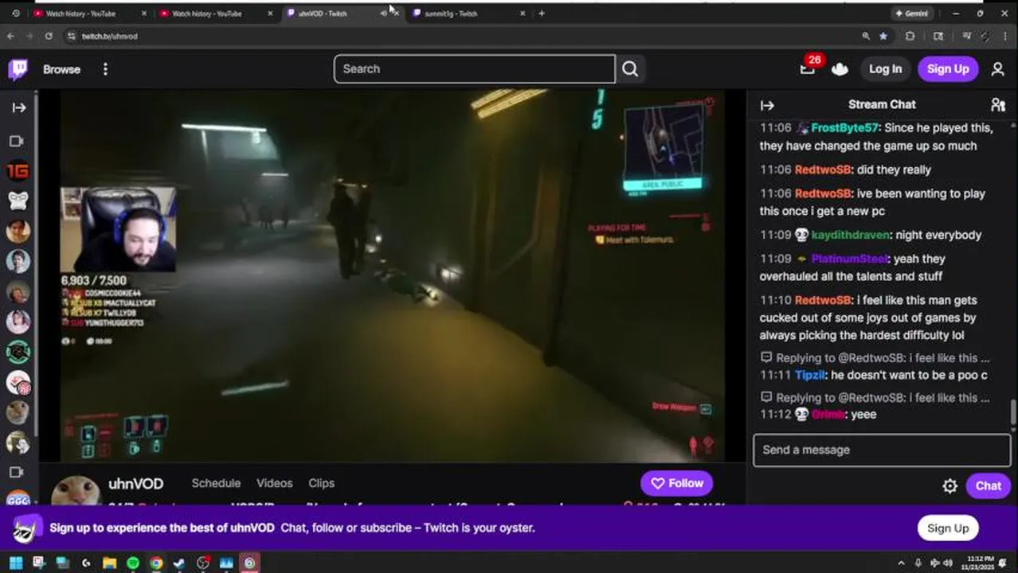Open the white mask avatar channel in sidebar
Screen dimensions: 1018x573
(x=18, y=201)
